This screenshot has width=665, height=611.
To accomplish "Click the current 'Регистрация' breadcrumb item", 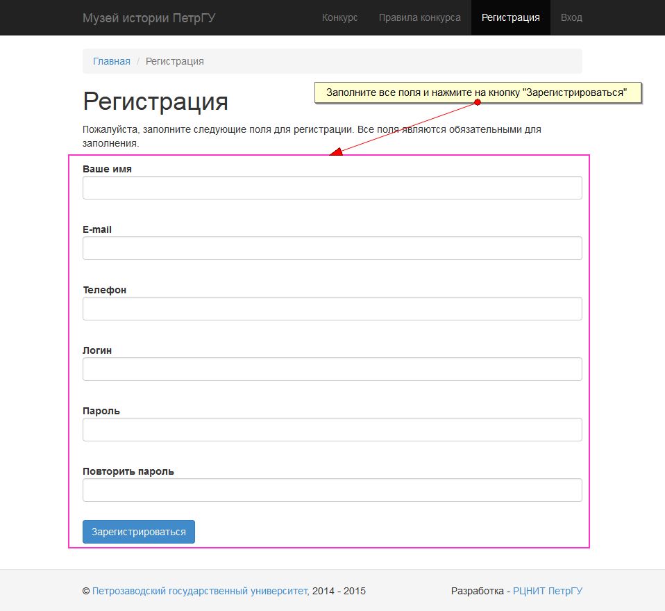I will point(175,61).
